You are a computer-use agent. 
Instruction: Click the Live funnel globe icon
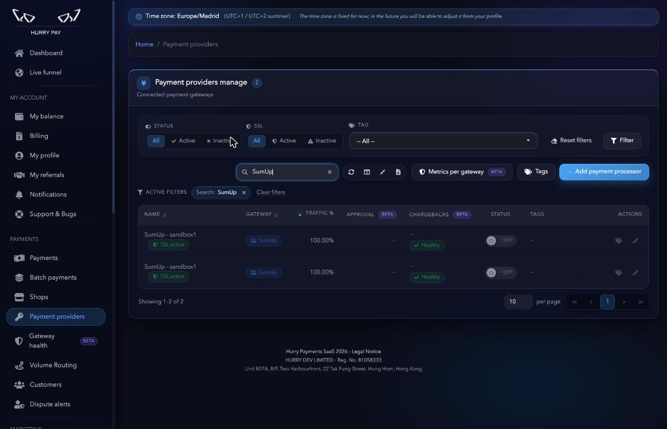[19, 73]
